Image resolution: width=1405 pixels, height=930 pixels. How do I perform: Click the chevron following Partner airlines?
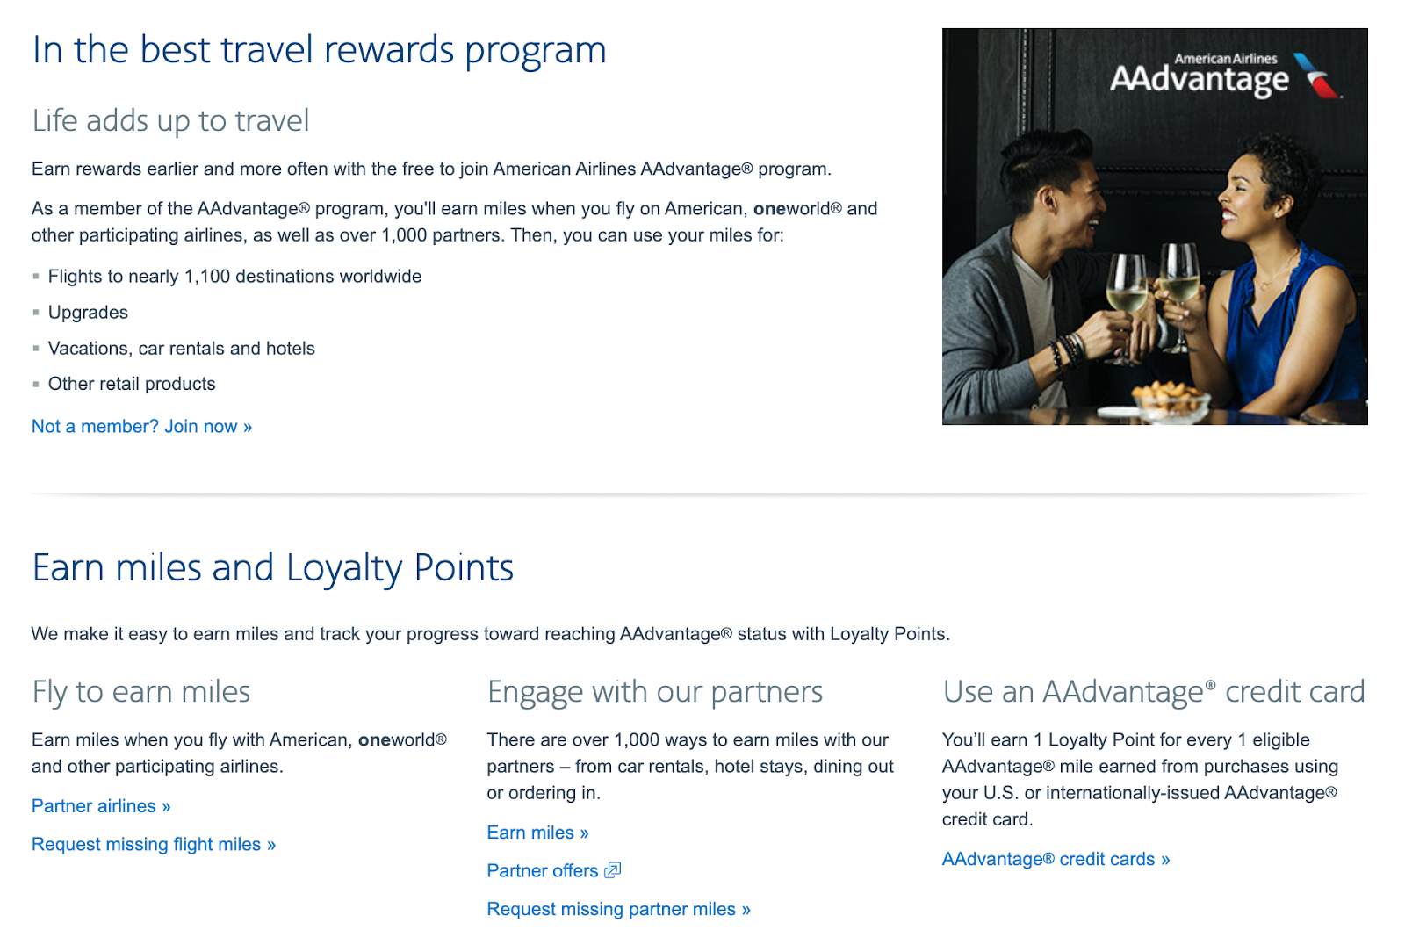pos(166,805)
